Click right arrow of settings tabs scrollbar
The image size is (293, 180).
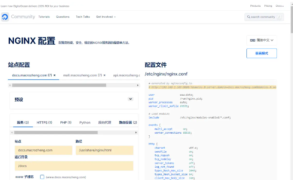(x=136, y=133)
